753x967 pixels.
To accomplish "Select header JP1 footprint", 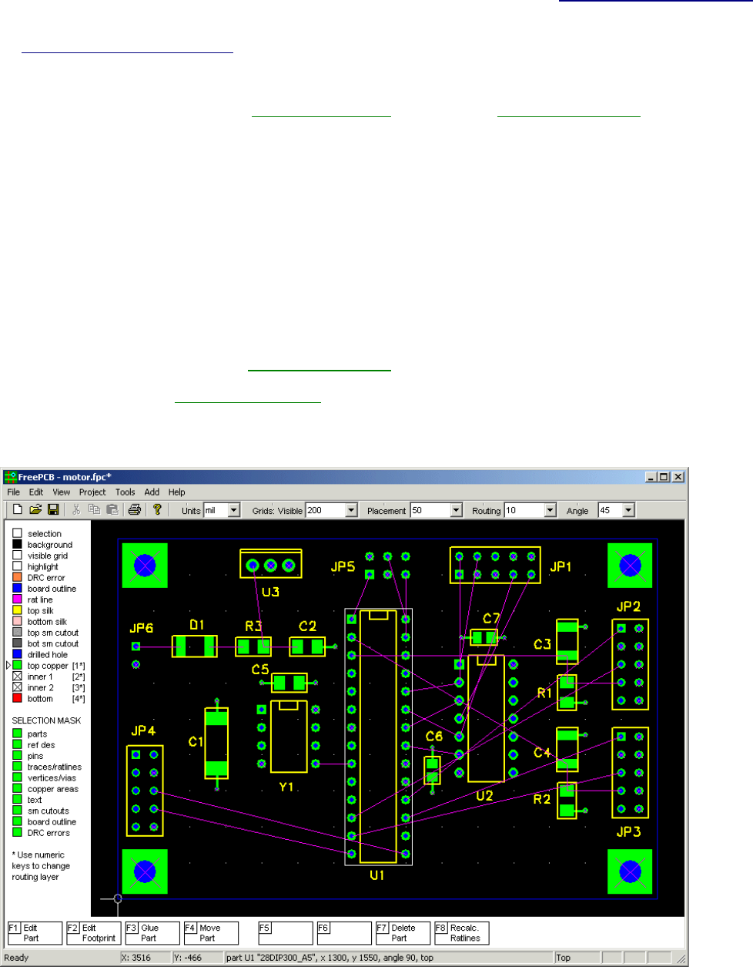I will point(495,565).
